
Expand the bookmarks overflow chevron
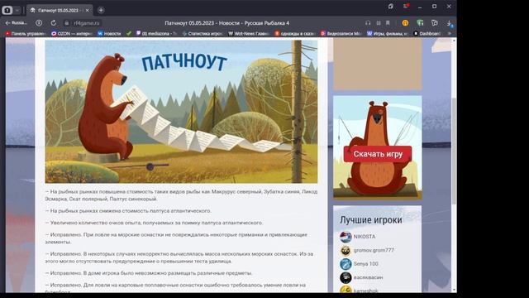450,33
